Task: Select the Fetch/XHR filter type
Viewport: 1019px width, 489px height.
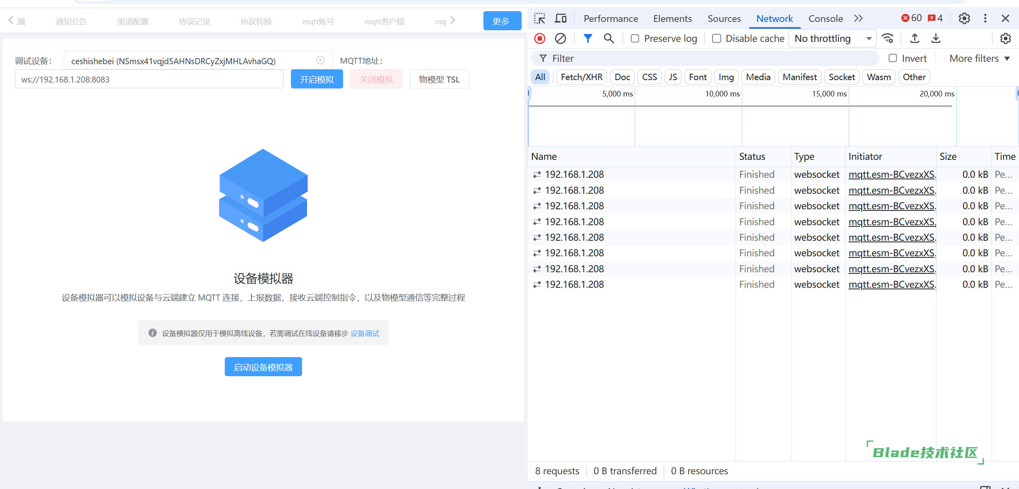Action: point(581,77)
